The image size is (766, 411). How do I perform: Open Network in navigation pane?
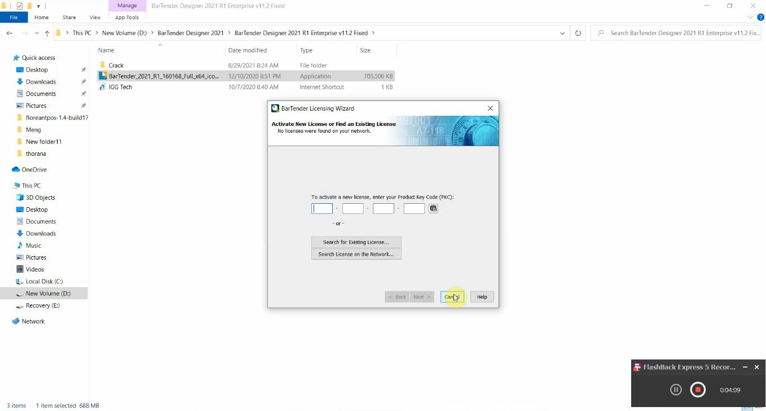pyautogui.click(x=33, y=321)
